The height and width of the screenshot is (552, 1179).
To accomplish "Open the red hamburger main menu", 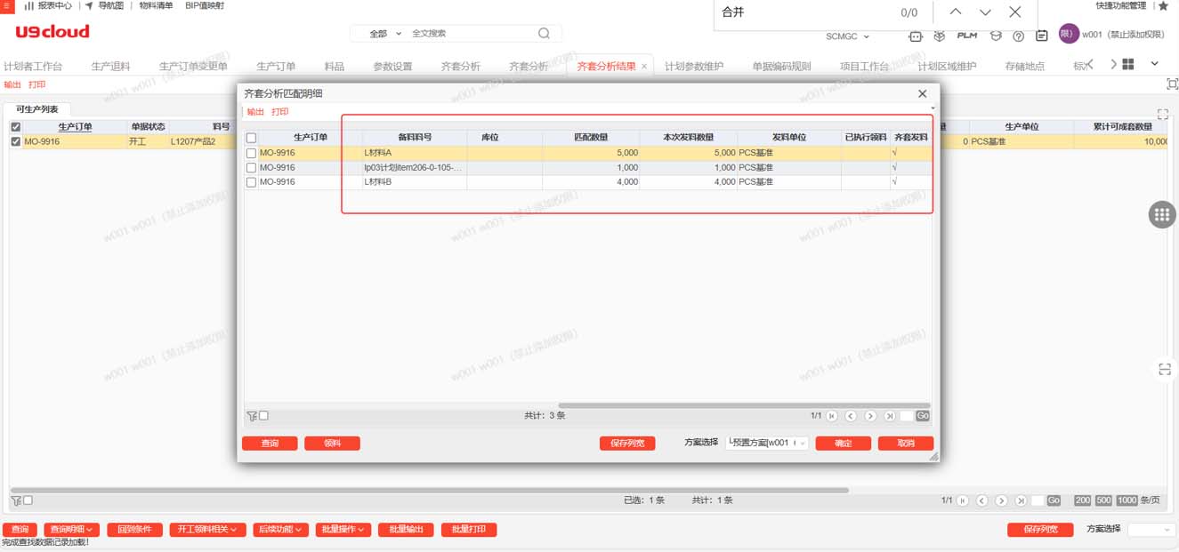I will coord(6,5).
